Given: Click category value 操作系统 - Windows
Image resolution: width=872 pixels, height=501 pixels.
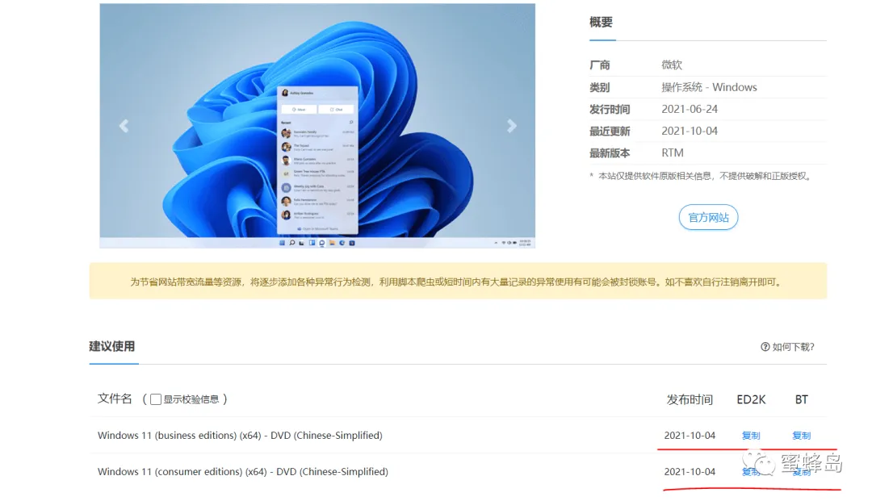Looking at the screenshot, I should pos(709,87).
